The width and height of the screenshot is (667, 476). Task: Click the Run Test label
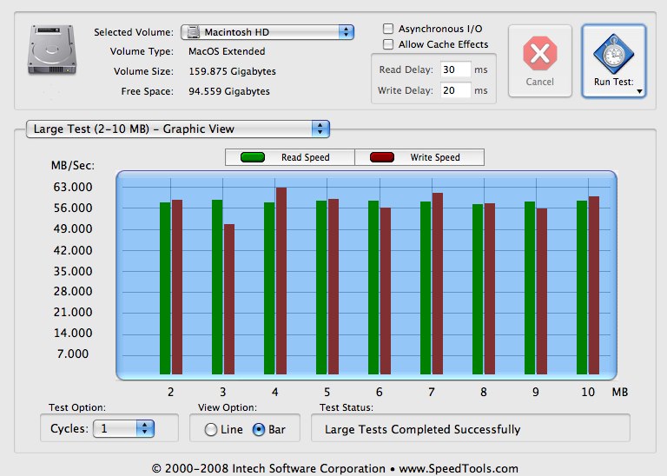coord(613,82)
